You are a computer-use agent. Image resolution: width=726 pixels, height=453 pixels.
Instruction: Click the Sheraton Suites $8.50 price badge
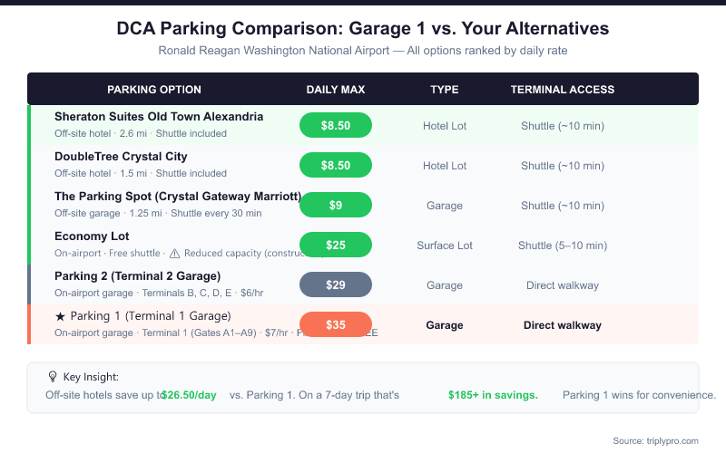(x=336, y=125)
